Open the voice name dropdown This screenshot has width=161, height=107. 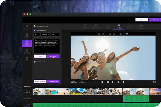pyautogui.click(x=55, y=35)
